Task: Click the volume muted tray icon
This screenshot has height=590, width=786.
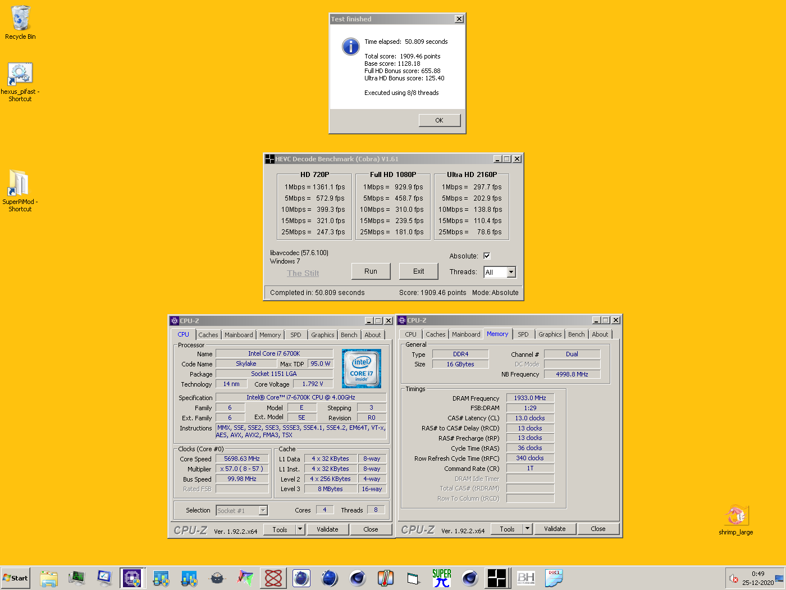Action: tap(733, 578)
